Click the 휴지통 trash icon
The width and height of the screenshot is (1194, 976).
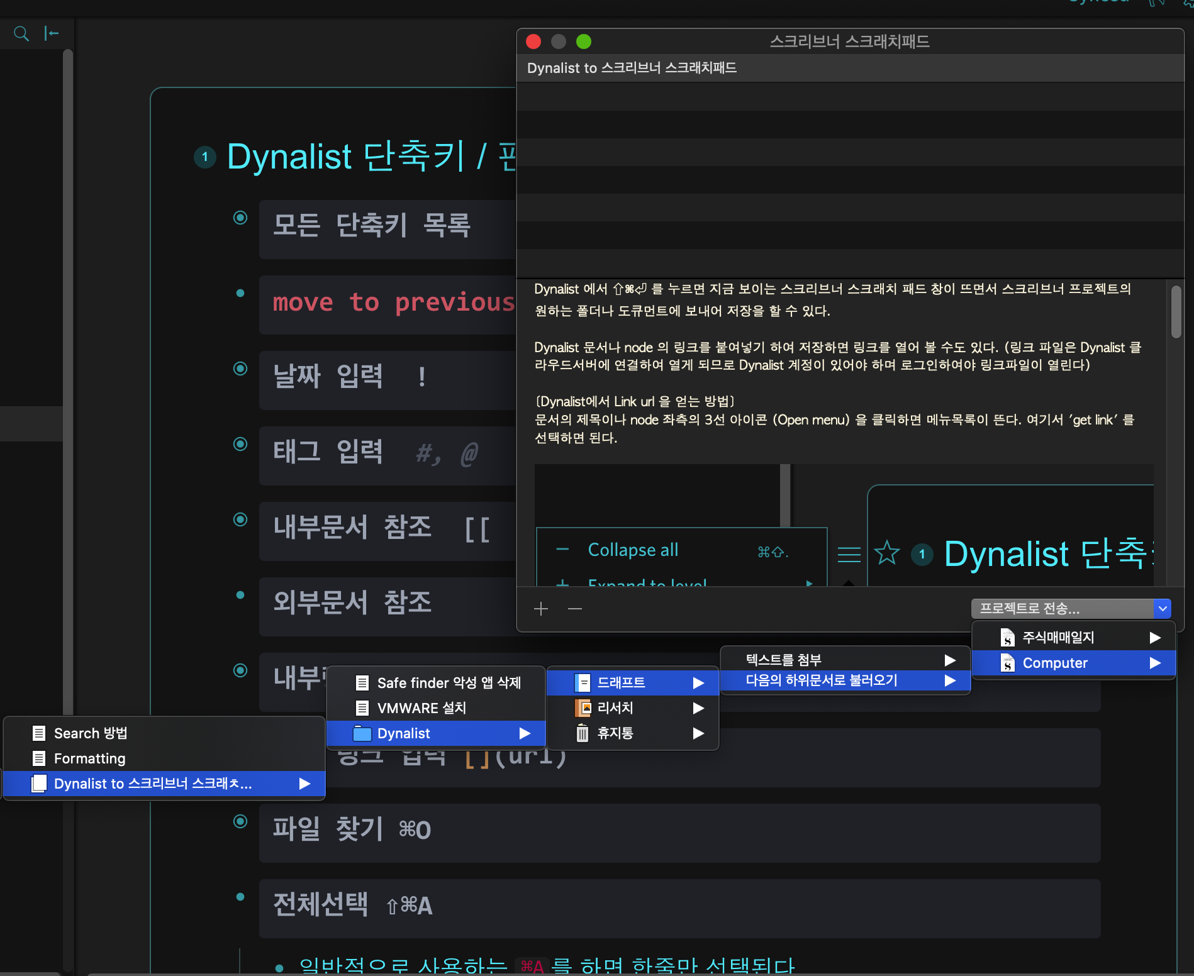tap(583, 733)
